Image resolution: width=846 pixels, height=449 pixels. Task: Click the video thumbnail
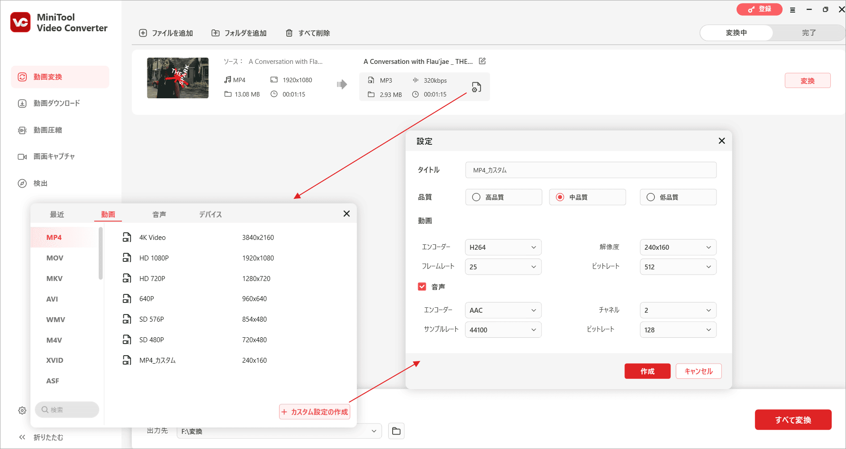click(178, 78)
